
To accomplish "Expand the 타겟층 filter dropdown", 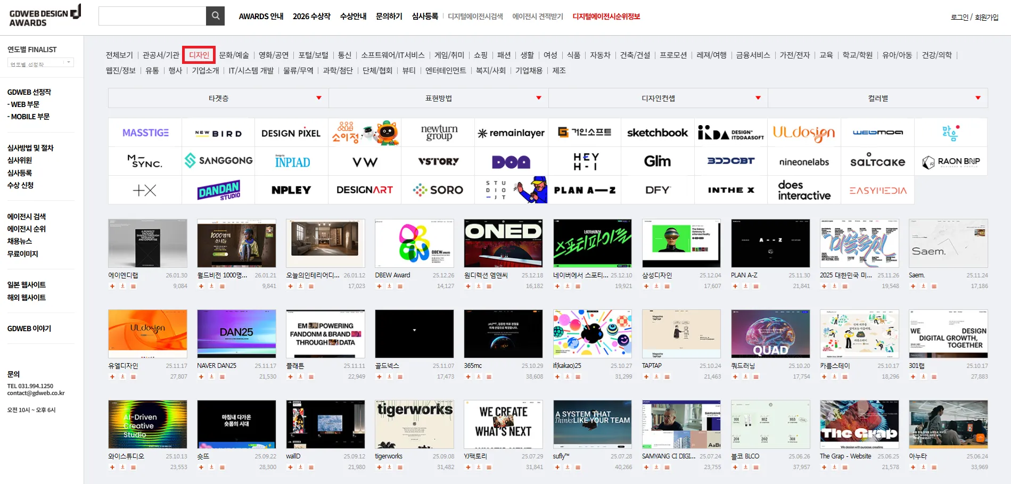I will click(218, 98).
